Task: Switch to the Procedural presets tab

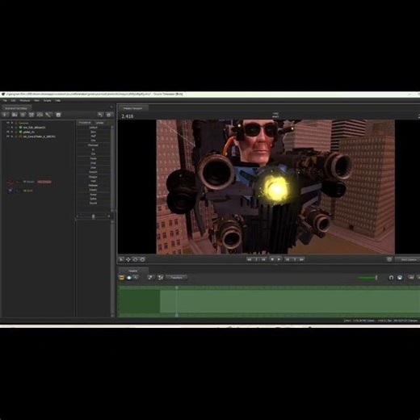Action: click(x=85, y=123)
